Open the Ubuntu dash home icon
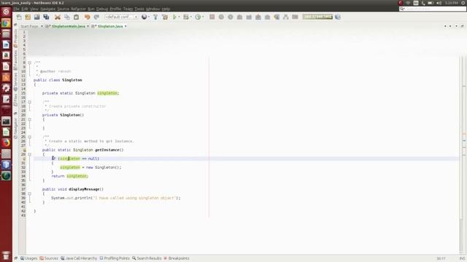This screenshot has width=467, height=262. (x=6, y=12)
